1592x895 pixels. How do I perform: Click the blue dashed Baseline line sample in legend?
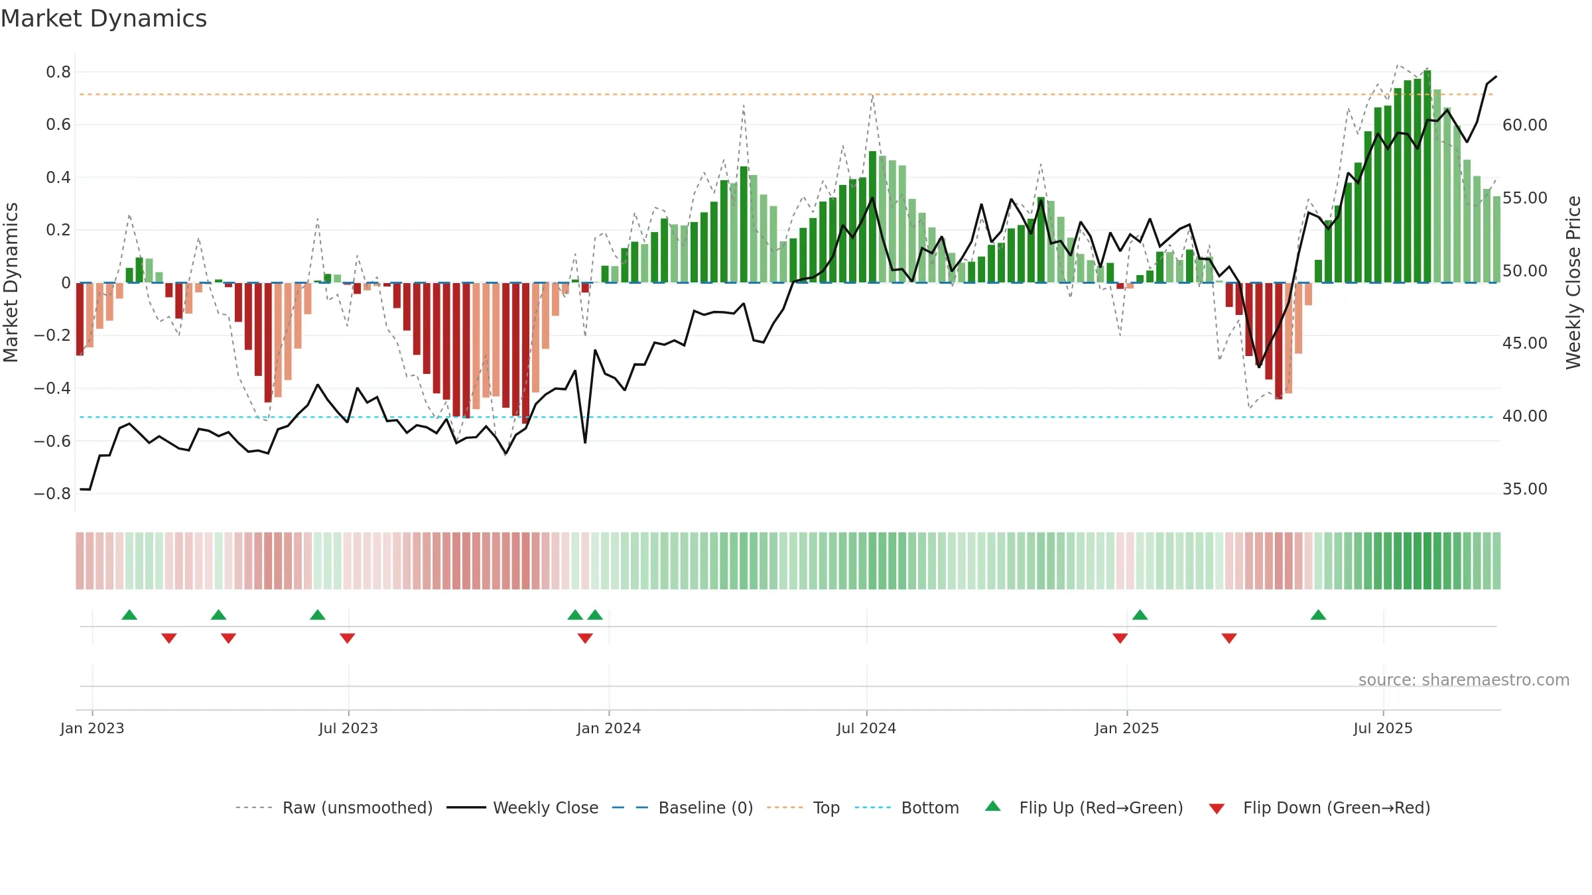click(x=630, y=807)
